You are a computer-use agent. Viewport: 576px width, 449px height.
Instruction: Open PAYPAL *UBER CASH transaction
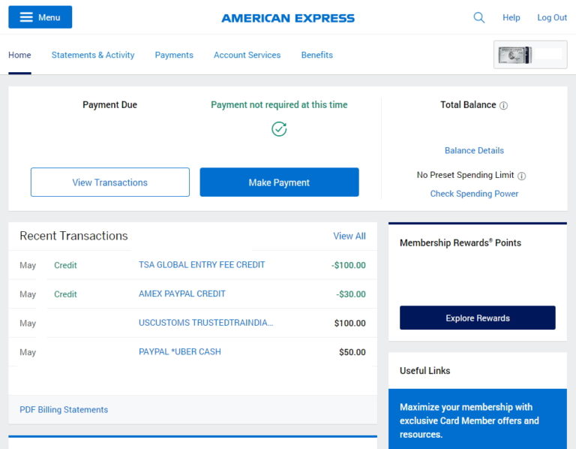point(180,351)
